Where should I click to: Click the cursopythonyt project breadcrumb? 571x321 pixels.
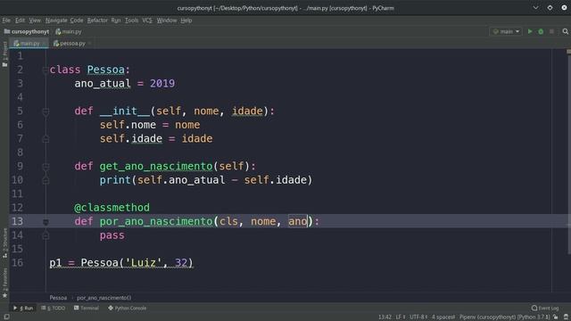(27, 32)
